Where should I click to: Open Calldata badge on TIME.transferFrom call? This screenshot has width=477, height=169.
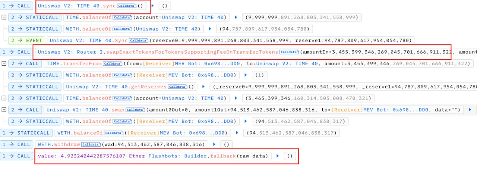[113, 64]
